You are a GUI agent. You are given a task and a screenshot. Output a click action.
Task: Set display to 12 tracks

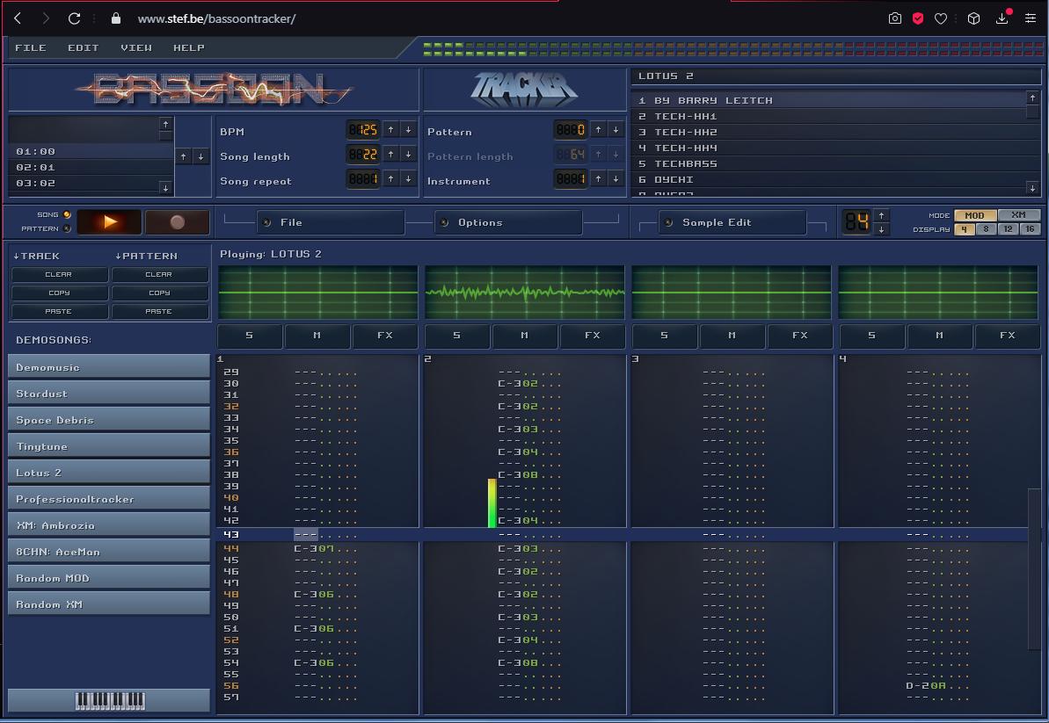pos(1009,229)
